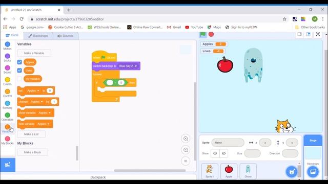Screen dimensions: 328x184
Task: Open the Maps bookmark
Action: click(x=214, y=27)
